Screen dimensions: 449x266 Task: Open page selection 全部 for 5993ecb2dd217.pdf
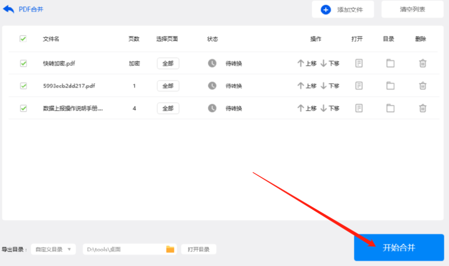[x=168, y=86]
